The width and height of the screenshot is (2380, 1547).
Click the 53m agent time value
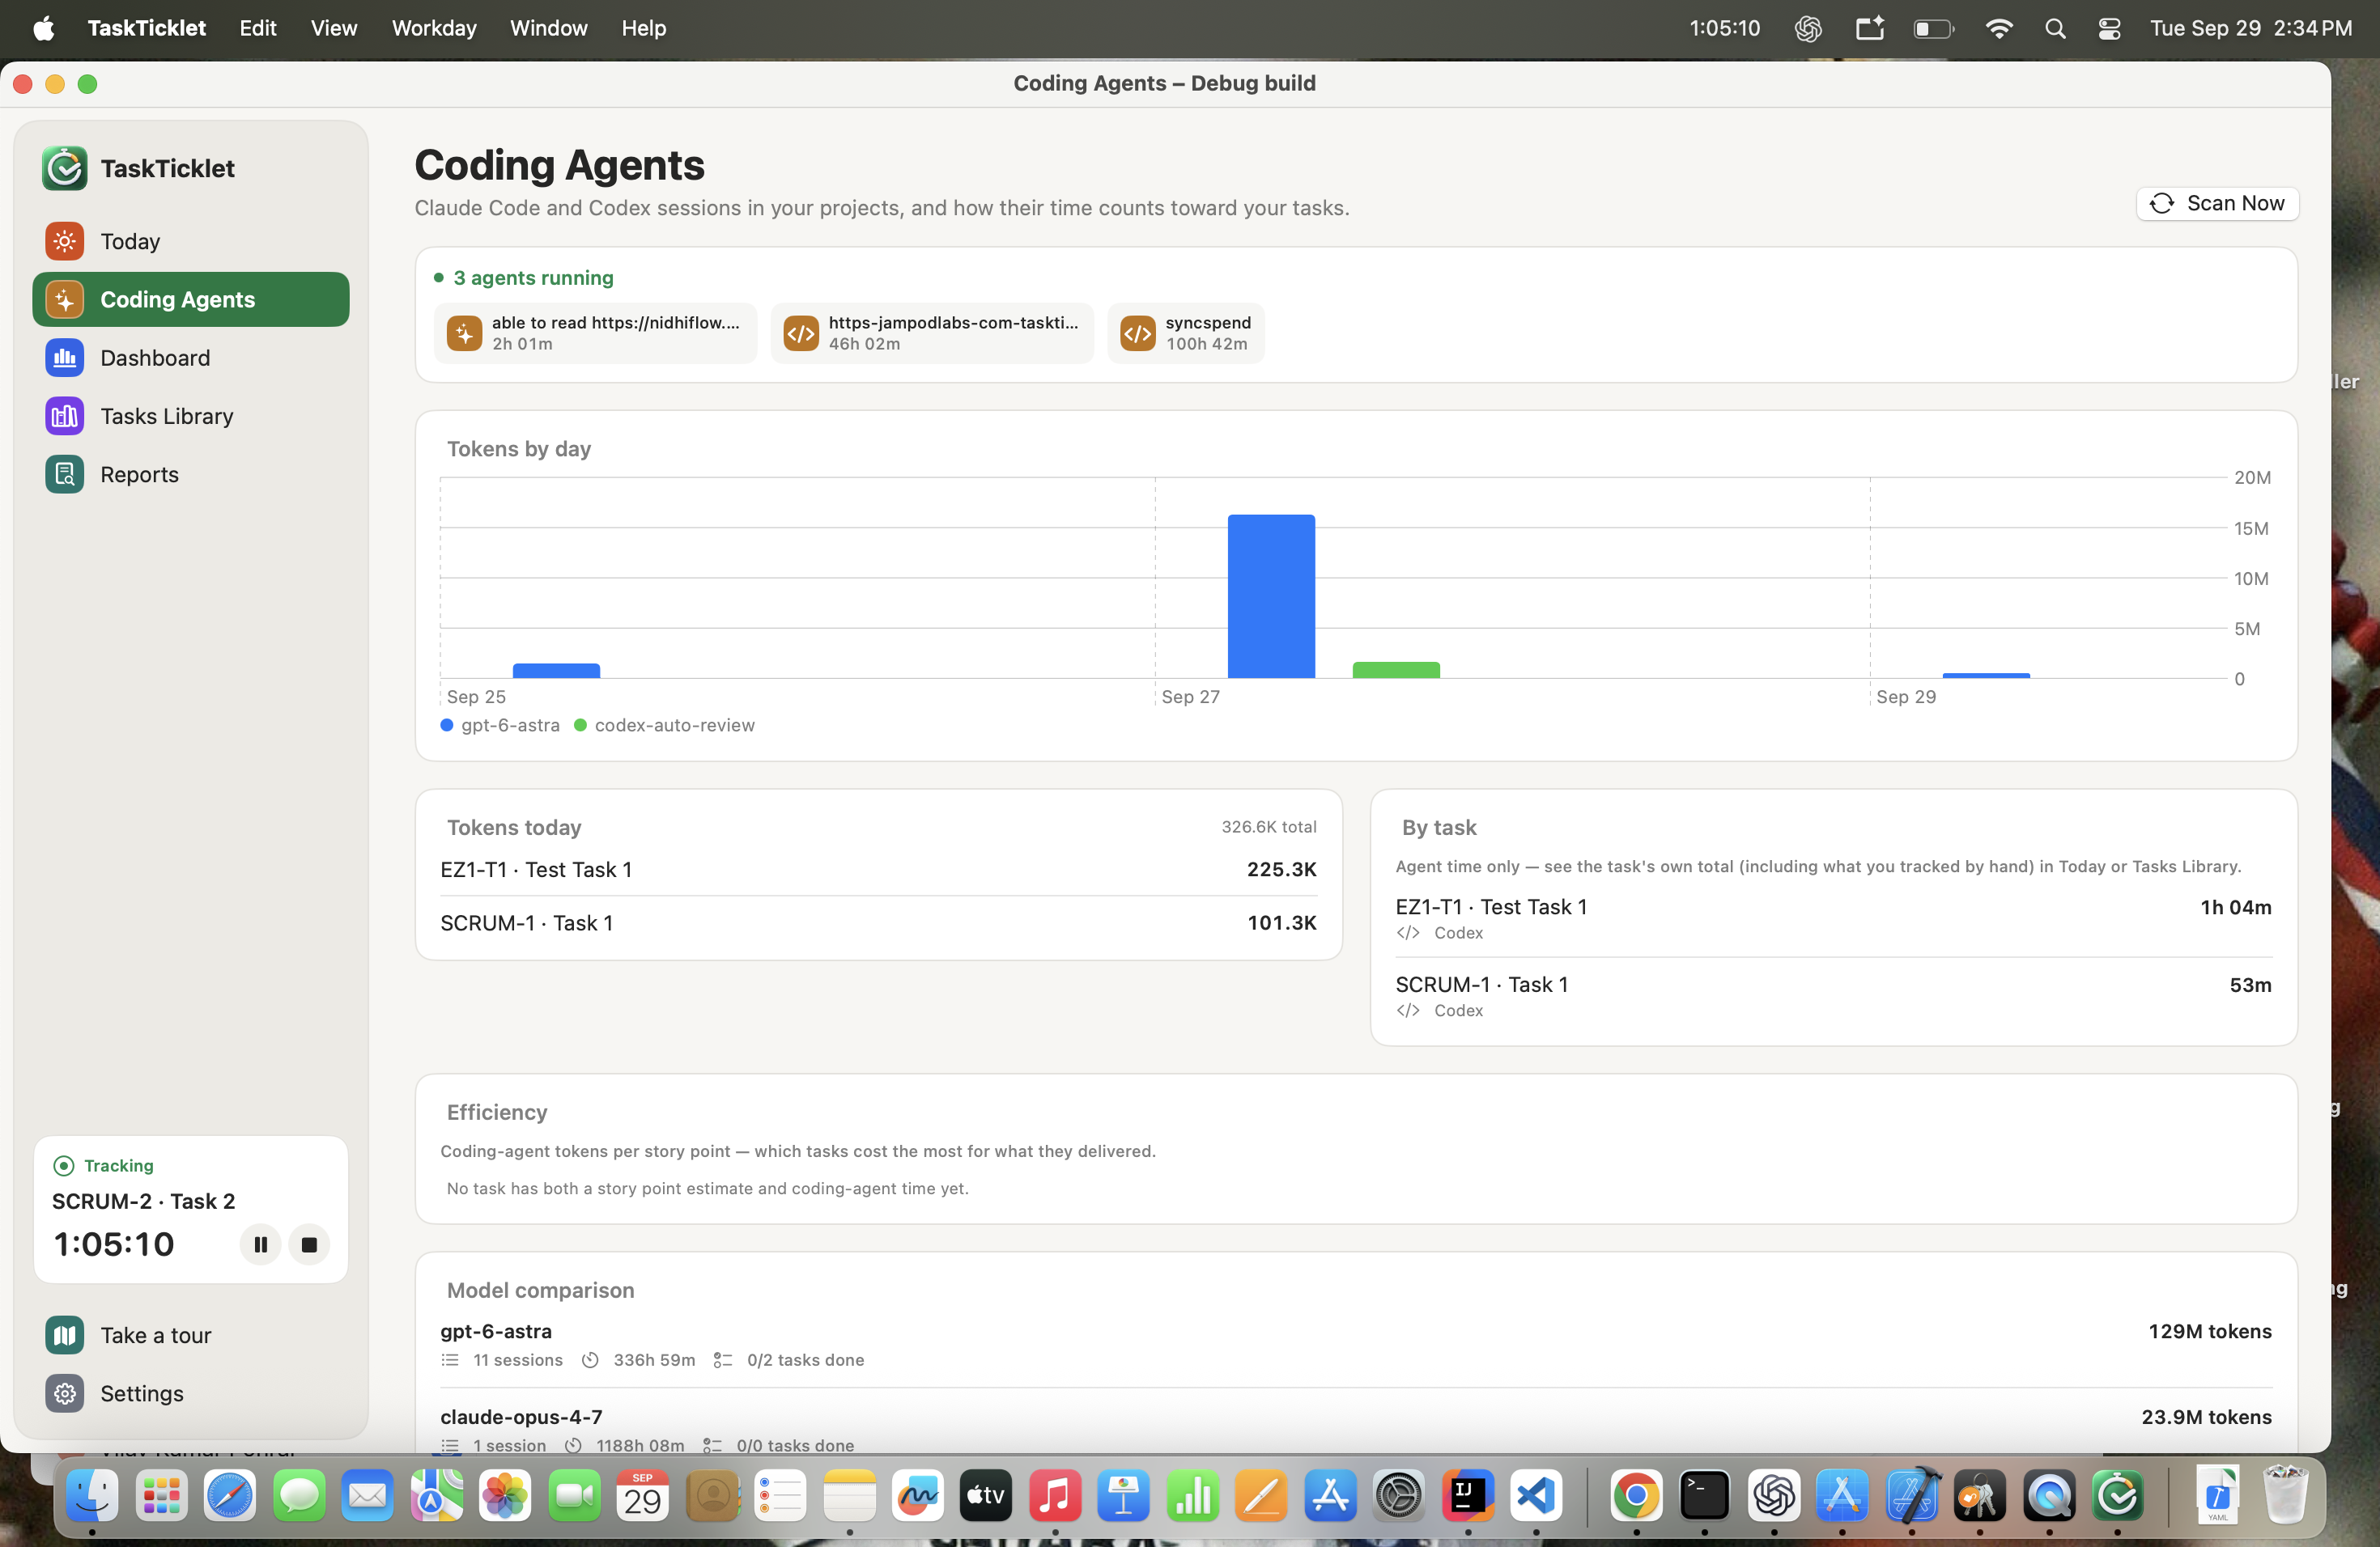click(2250, 985)
